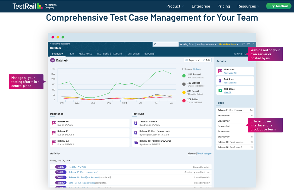Click the Milestones flag icon in Actions
Viewport: 294px width, 190px height.
coord(220,71)
